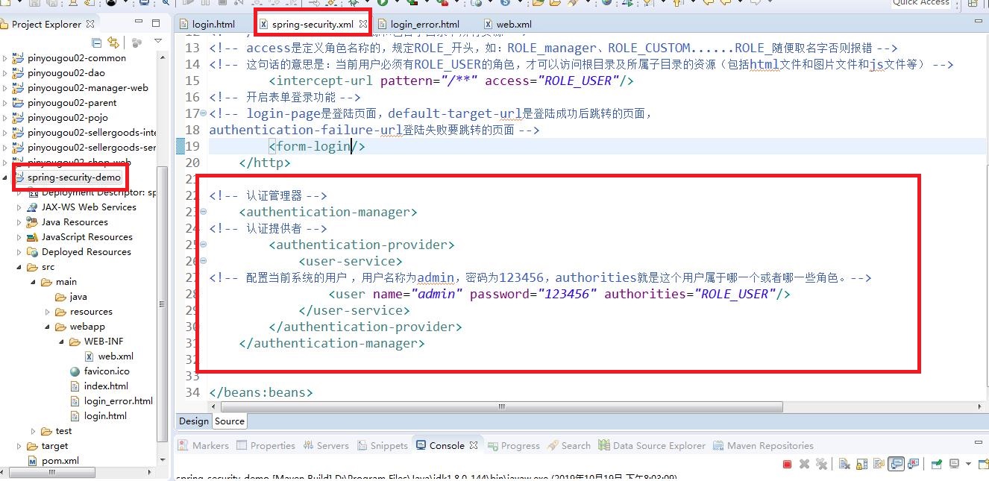Select the java folder under main

pos(71,297)
